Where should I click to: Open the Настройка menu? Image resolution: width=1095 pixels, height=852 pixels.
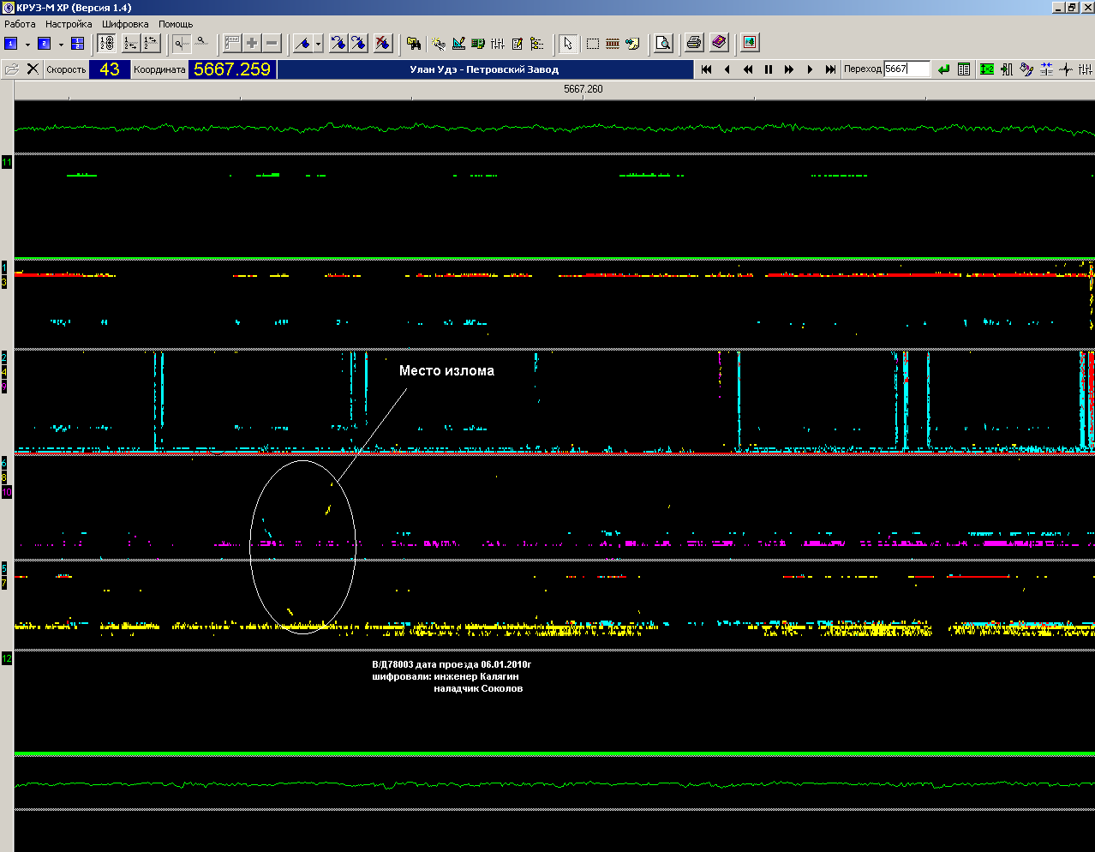coord(69,24)
